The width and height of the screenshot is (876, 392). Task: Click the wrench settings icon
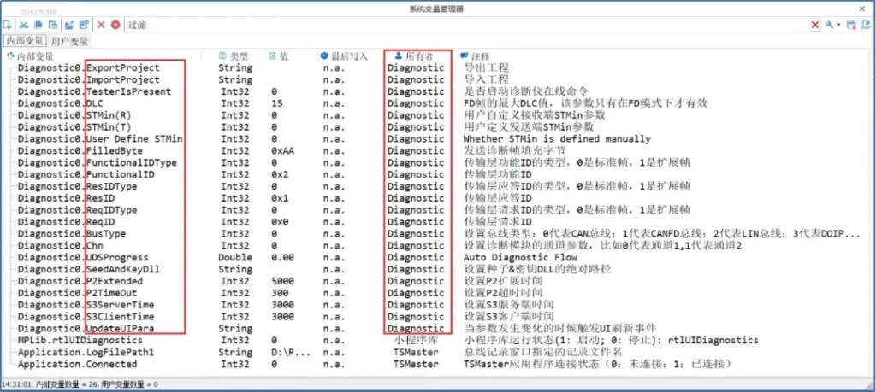pos(829,25)
